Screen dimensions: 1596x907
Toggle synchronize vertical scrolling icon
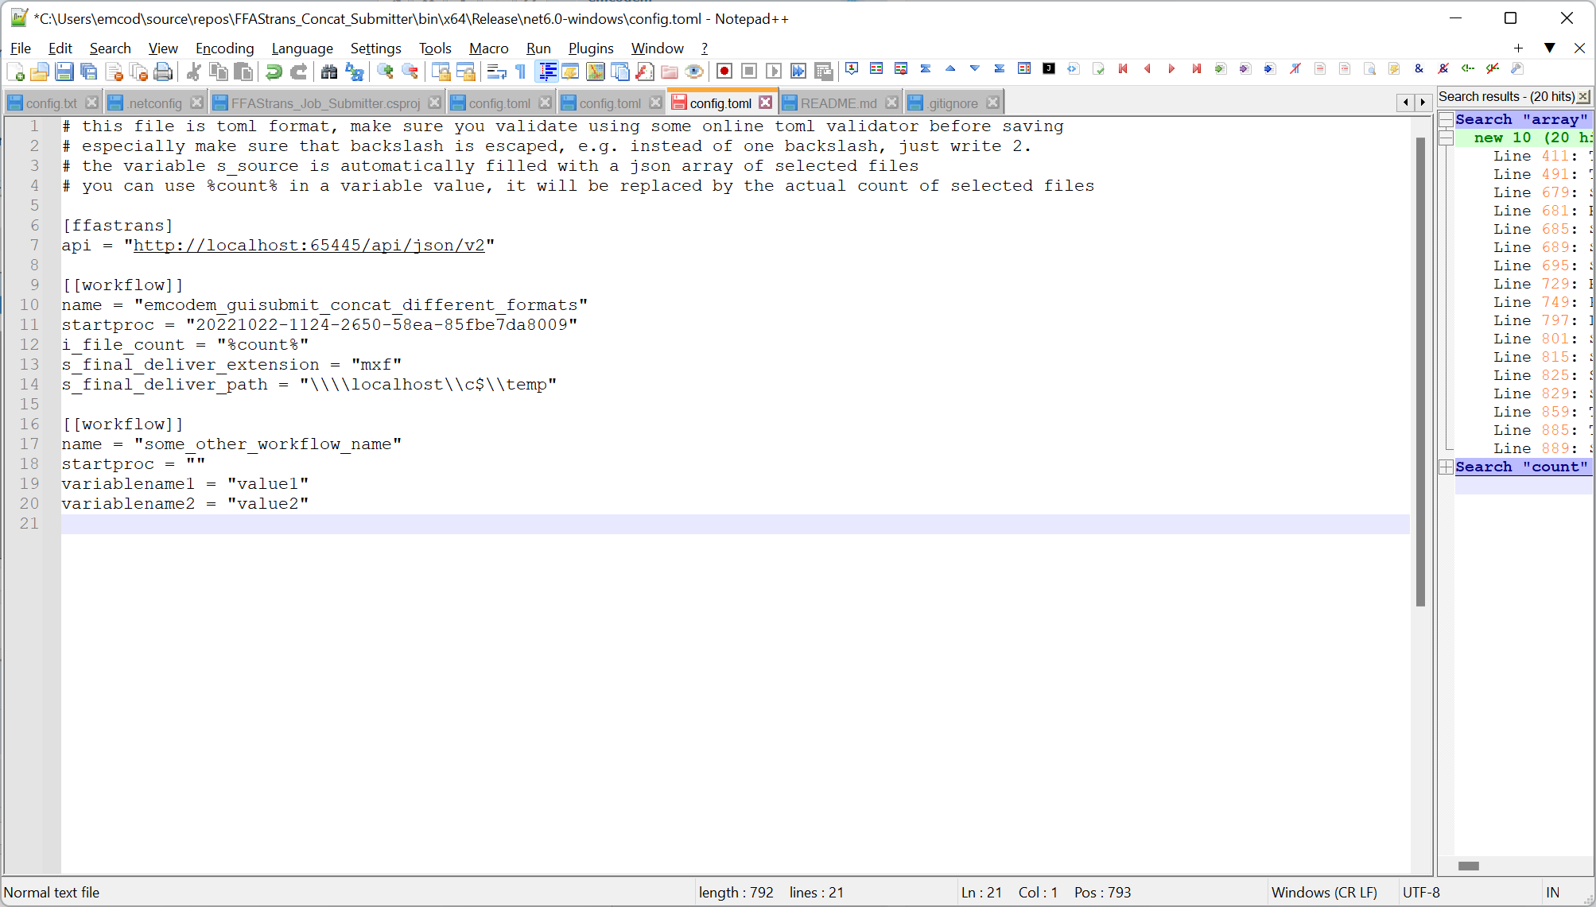[441, 72]
